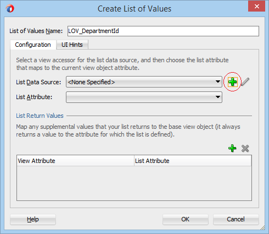Image resolution: width=269 pixels, height=234 pixels.
Task: Click the View Attribute column header
Action: (75, 161)
